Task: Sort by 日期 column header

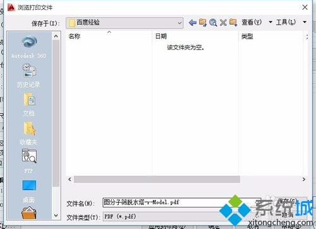Action: tap(195, 36)
